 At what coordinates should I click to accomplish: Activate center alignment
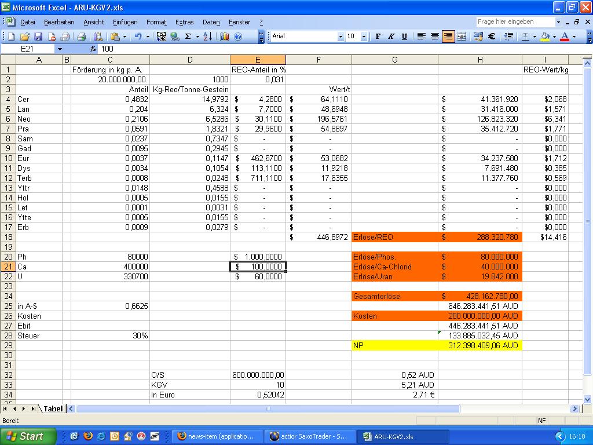434,36
